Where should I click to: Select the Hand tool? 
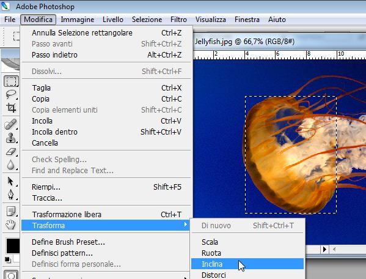tap(11, 225)
